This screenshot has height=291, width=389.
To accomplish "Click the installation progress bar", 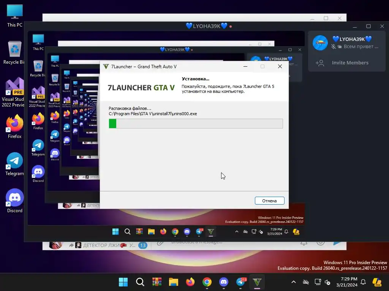I will (x=196, y=124).
